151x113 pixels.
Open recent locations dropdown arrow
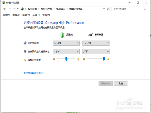tap(14, 9)
